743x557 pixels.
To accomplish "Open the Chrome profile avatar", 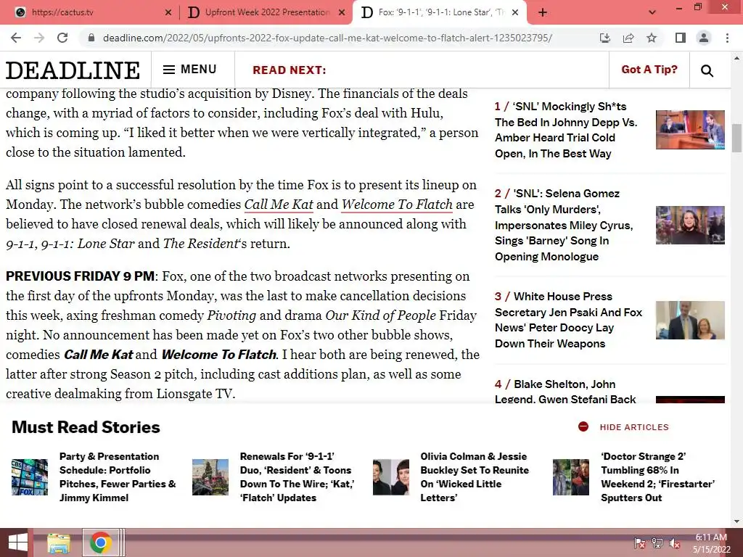I will click(x=704, y=38).
